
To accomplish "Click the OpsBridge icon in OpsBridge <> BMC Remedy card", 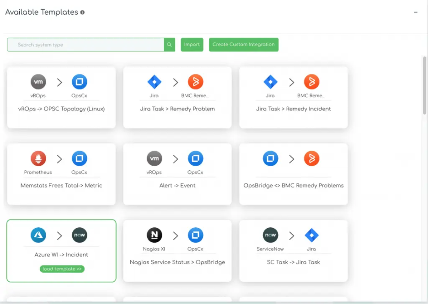I will 270,158.
